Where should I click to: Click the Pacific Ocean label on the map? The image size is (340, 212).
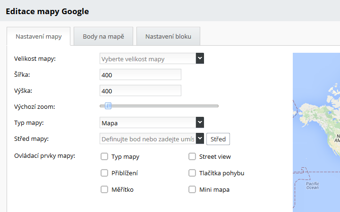tap(313, 186)
